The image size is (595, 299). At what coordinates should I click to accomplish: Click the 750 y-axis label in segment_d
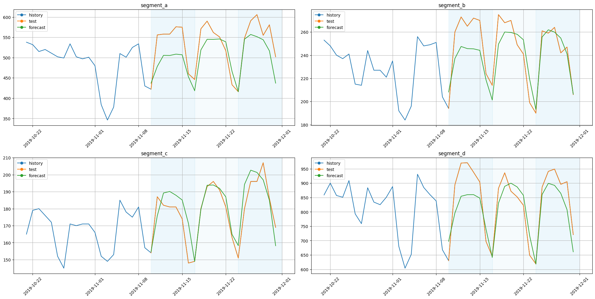(305, 226)
